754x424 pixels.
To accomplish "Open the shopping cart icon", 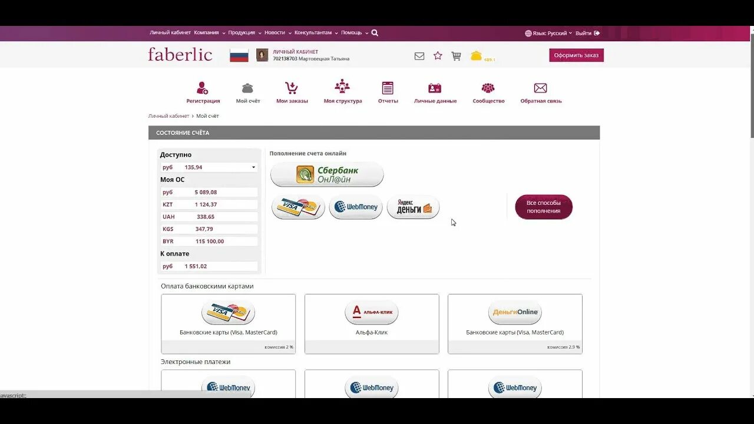I will (x=456, y=56).
